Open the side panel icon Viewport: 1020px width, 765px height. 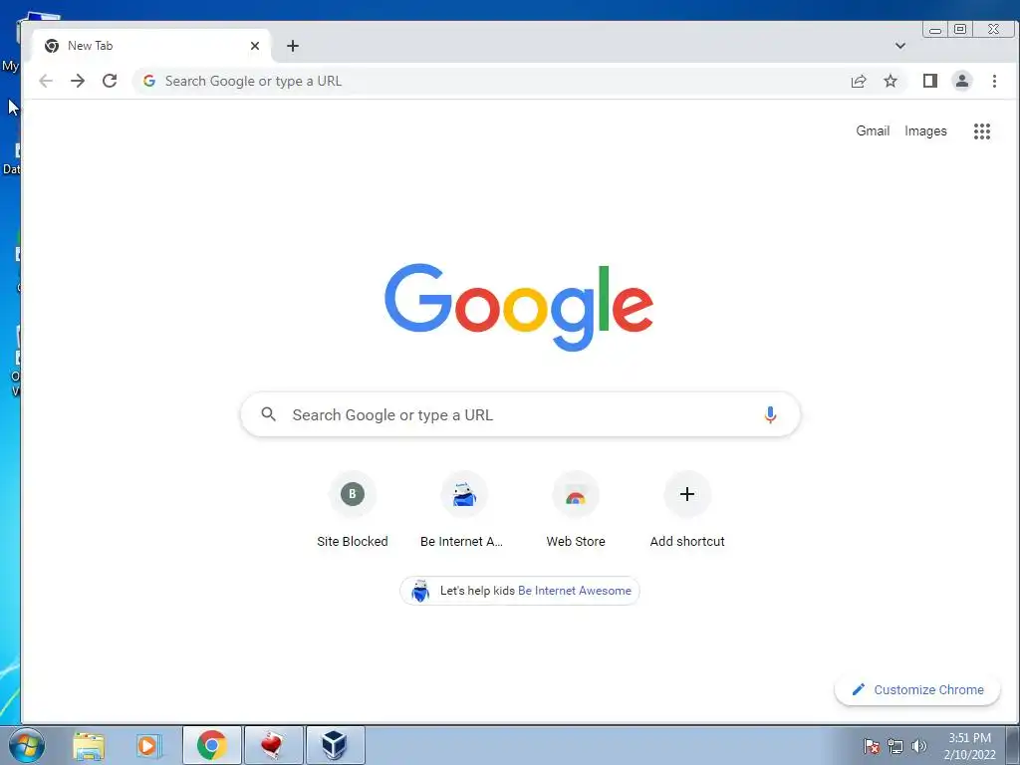tap(930, 81)
